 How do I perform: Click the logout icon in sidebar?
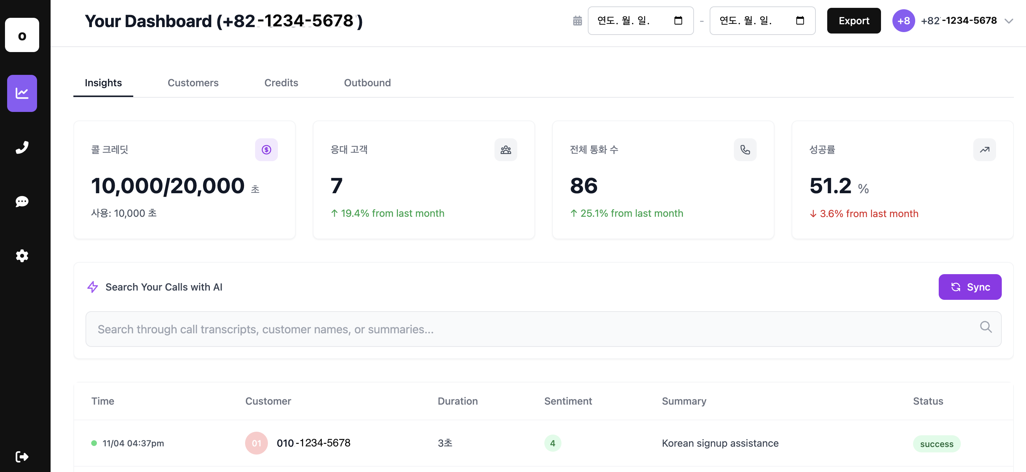coord(22,456)
